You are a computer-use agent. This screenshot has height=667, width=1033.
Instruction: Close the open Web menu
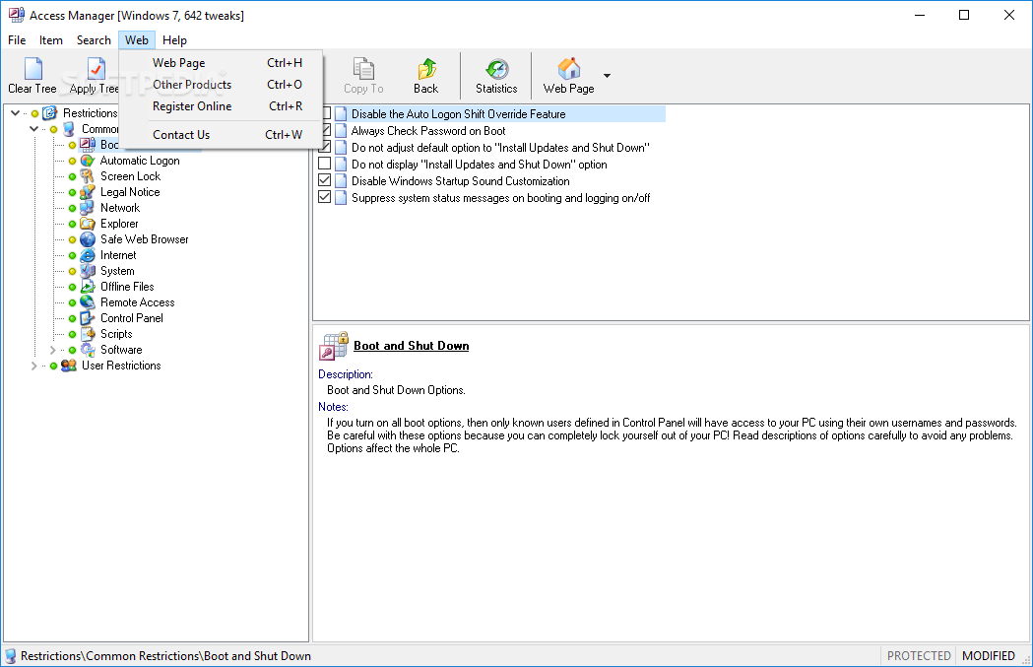[x=137, y=40]
